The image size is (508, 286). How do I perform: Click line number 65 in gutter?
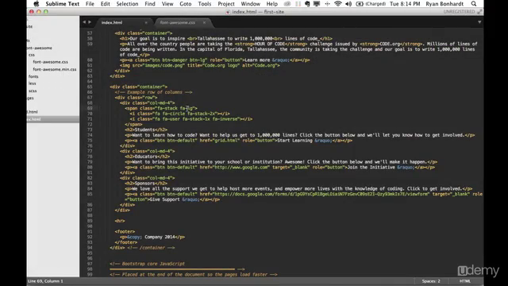click(x=90, y=87)
